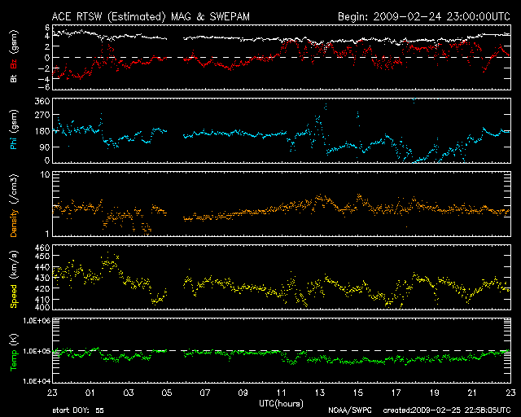
Task: Click the 'Begin: 2009-02-24 23:00:00UTC' header text
Action: pos(424,16)
